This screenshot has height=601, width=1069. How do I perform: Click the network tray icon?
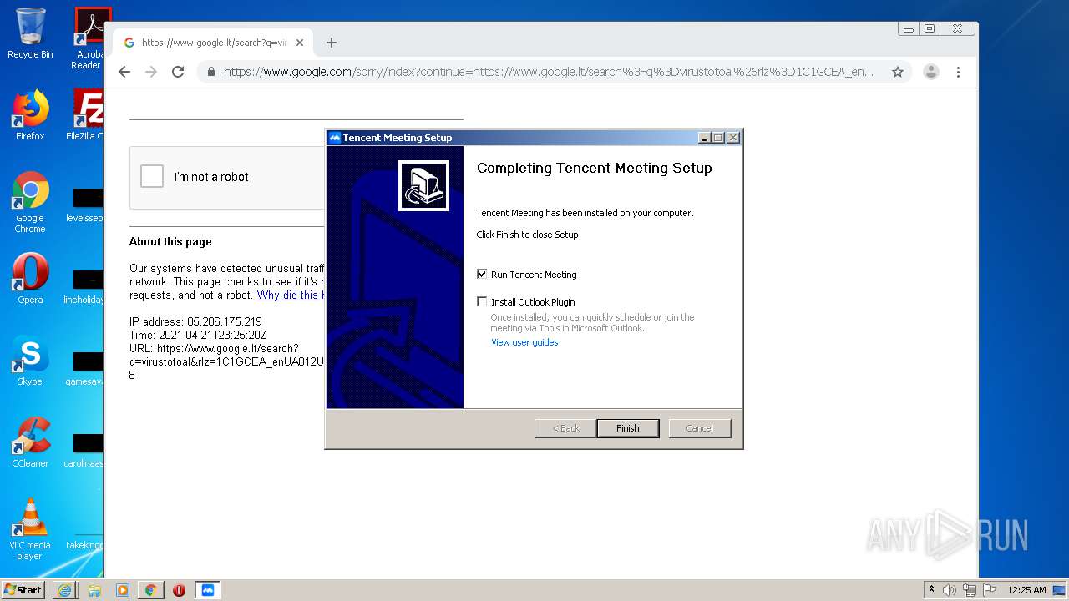click(x=969, y=590)
